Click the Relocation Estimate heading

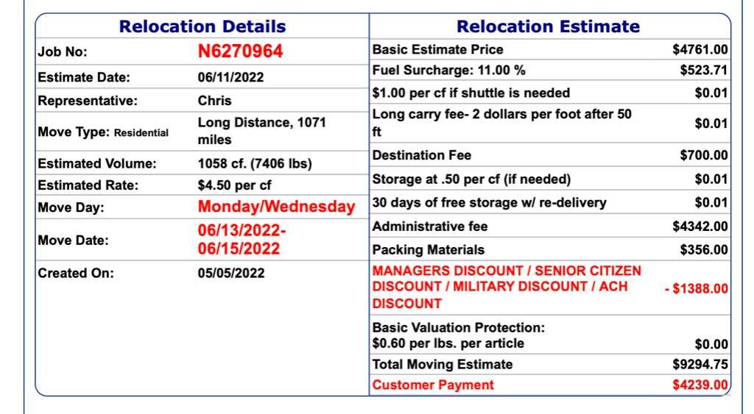click(x=548, y=26)
